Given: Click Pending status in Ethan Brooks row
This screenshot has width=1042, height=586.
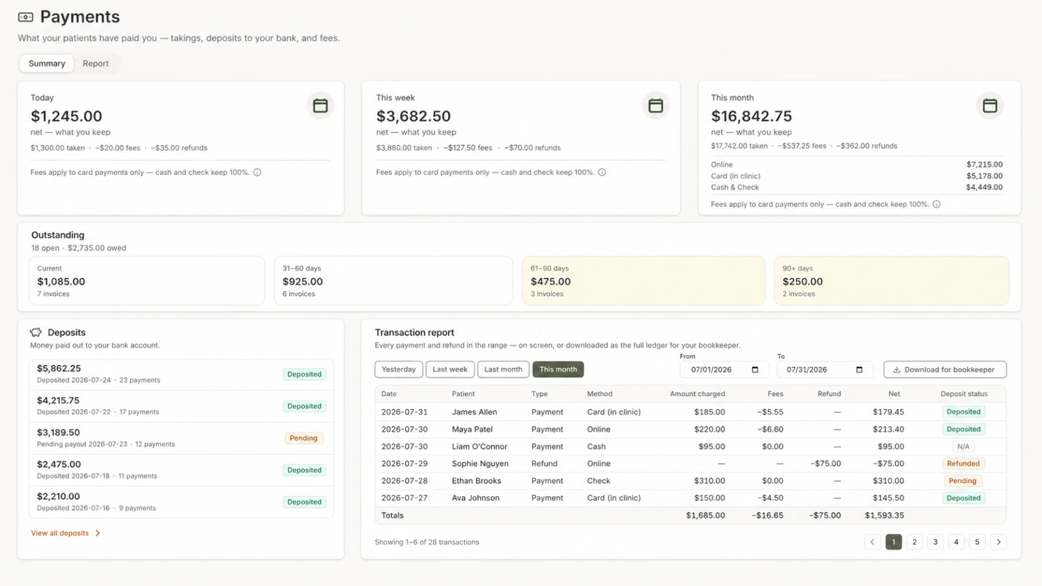Looking at the screenshot, I should pos(963,481).
